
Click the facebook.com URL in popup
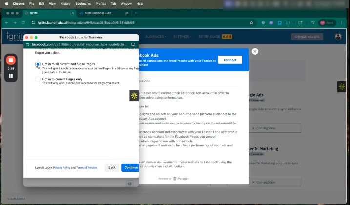80,44
